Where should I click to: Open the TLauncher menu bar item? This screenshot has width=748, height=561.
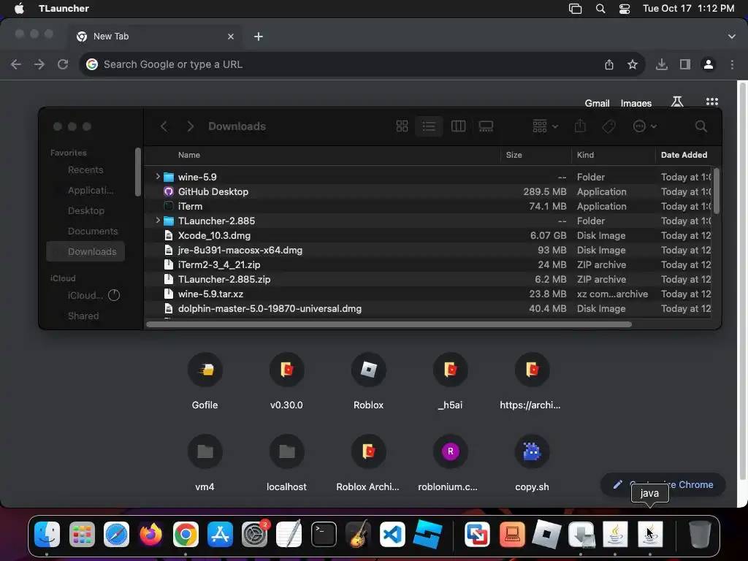click(64, 9)
